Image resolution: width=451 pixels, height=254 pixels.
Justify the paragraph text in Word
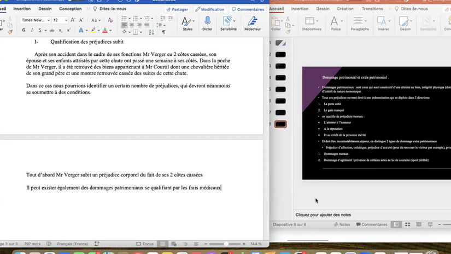(x=147, y=25)
